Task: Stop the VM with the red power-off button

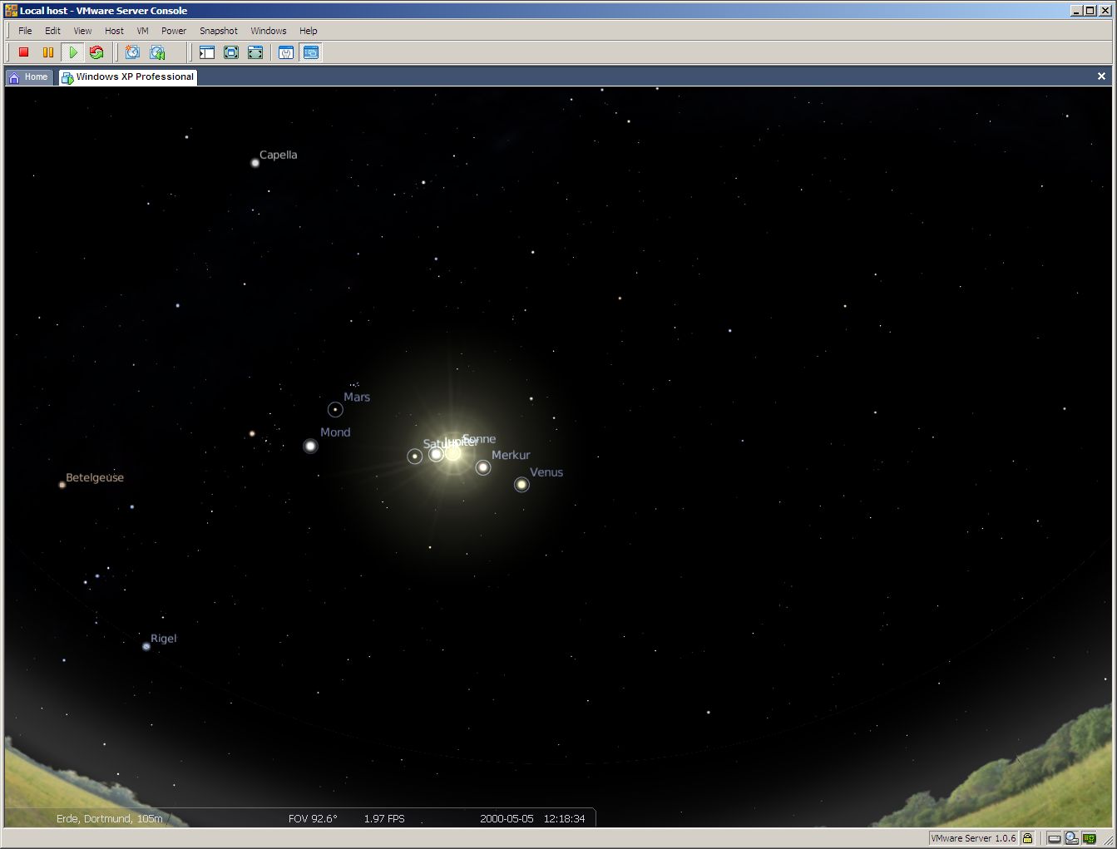Action: click(x=24, y=52)
